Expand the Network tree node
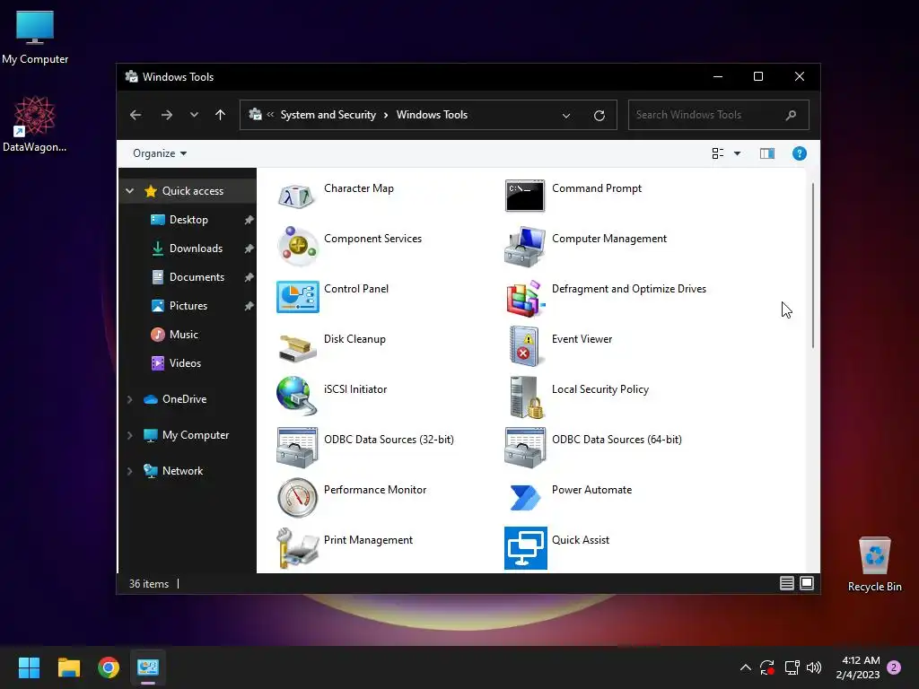Screen dimensions: 919x689 coord(129,471)
